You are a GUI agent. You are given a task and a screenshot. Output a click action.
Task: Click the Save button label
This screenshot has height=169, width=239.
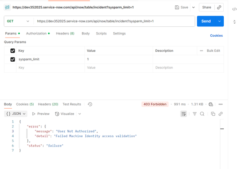184,7
